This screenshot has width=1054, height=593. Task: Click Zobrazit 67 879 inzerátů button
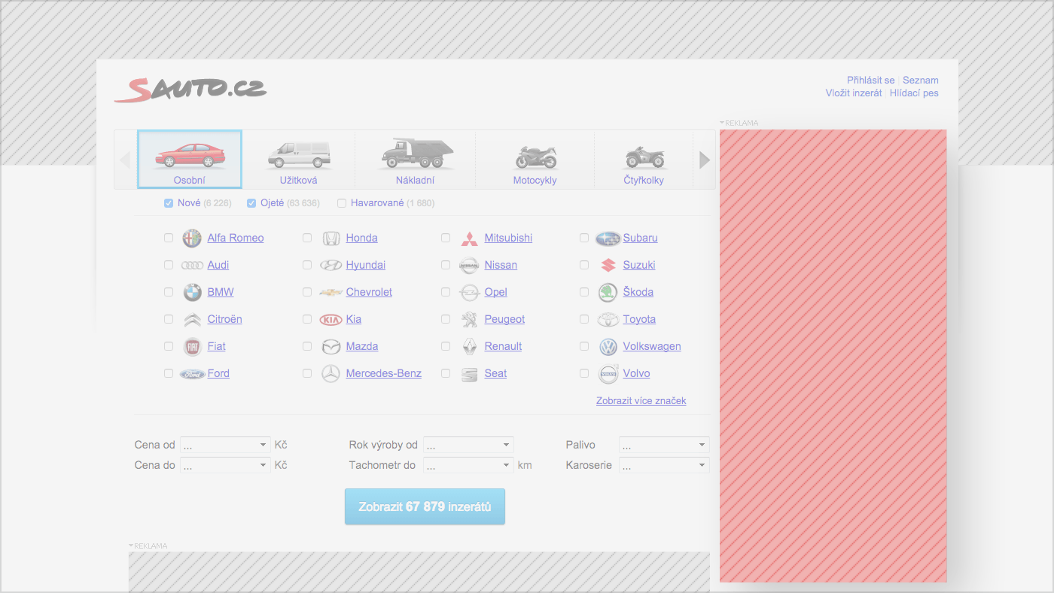click(425, 506)
